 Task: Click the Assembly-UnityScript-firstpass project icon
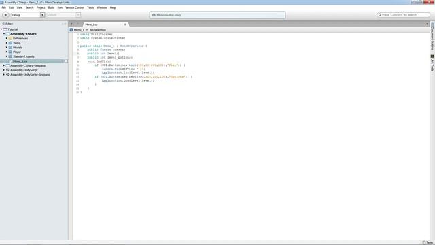click(7, 75)
